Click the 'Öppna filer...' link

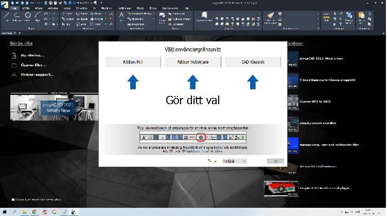(33, 65)
